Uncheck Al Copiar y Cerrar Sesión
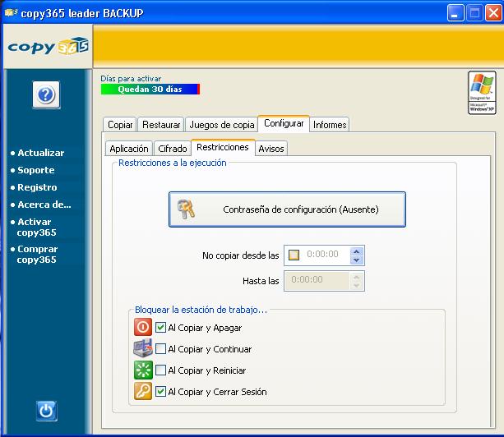 point(160,391)
